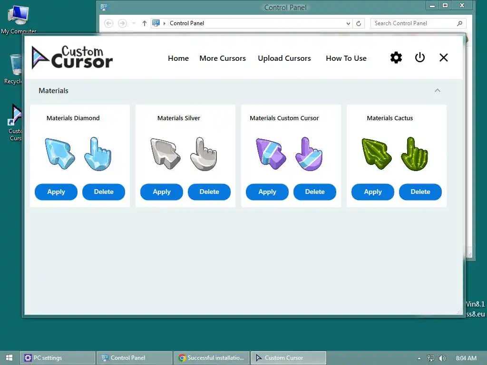Switch to Chrome Successful installation taskbar item
The height and width of the screenshot is (365, 487).
[212, 358]
